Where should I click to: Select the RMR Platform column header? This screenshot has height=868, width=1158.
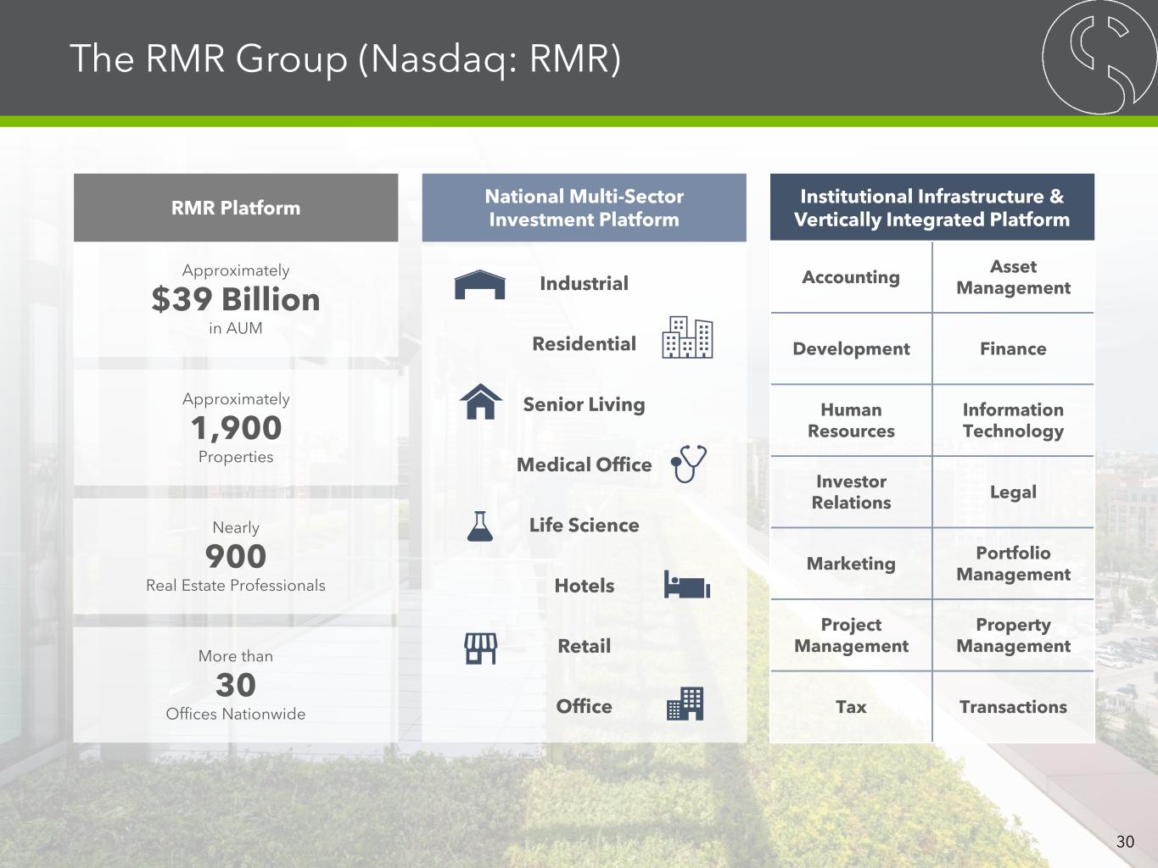(x=236, y=208)
